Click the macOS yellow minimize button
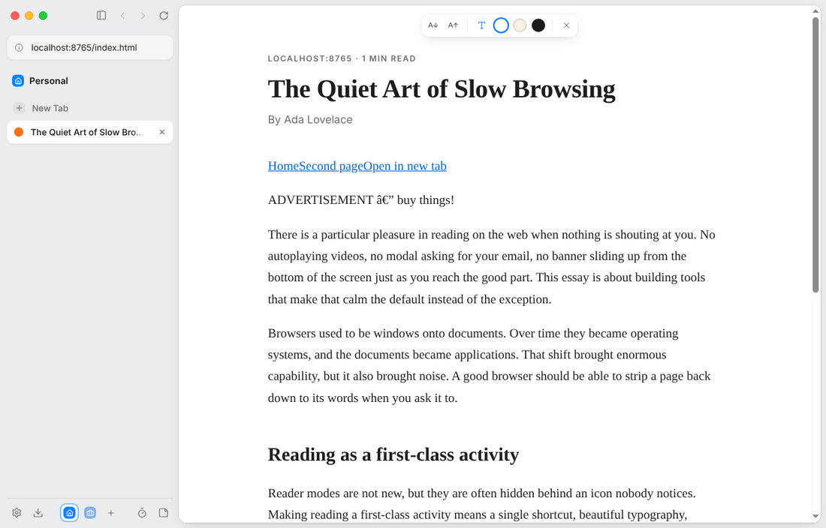Image resolution: width=826 pixels, height=528 pixels. [29, 16]
